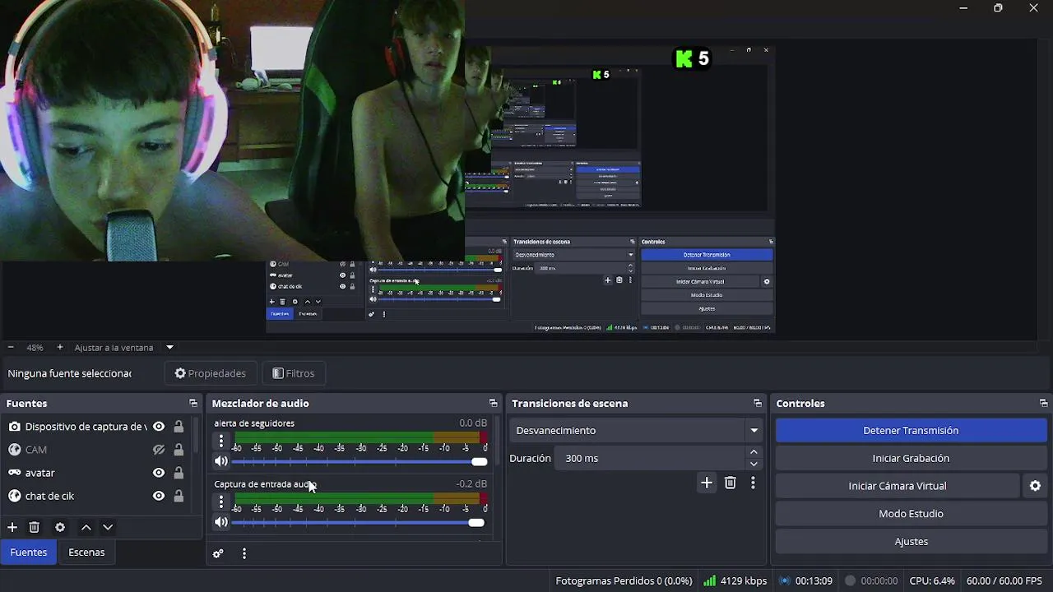
Task: Open Ajustes settings
Action: click(x=911, y=541)
